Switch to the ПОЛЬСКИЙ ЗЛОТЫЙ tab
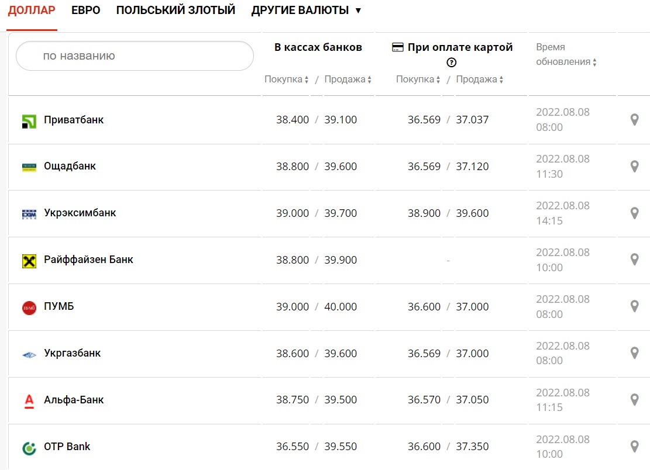Viewport: 650px width, 470px height. pos(176,11)
